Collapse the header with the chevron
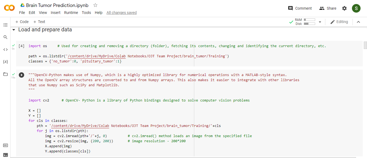Screen dimensions: 367x158 click(358, 22)
